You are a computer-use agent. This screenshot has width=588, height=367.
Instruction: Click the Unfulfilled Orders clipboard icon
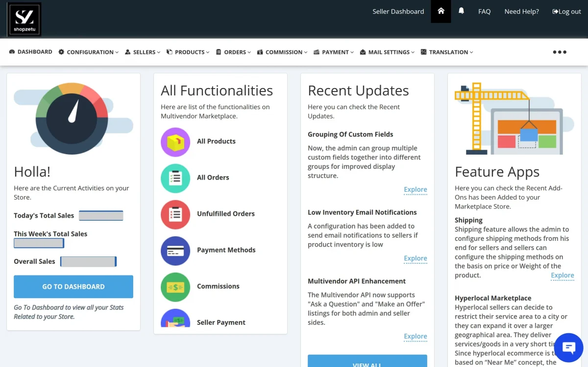point(175,214)
